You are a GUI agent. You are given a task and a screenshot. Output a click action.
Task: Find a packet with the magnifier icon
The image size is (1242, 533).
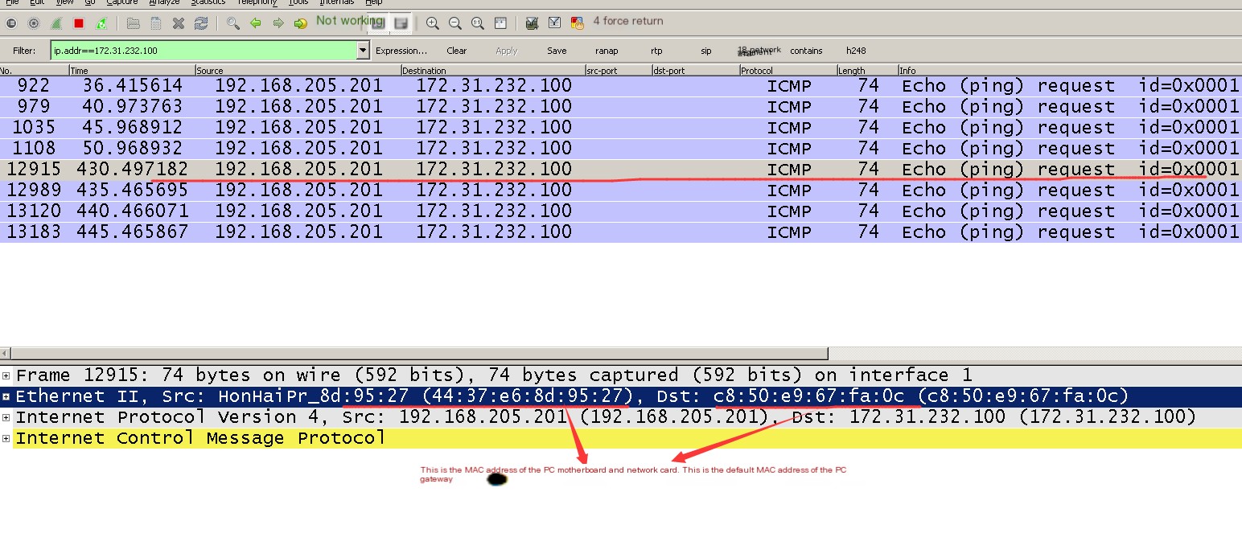point(233,23)
